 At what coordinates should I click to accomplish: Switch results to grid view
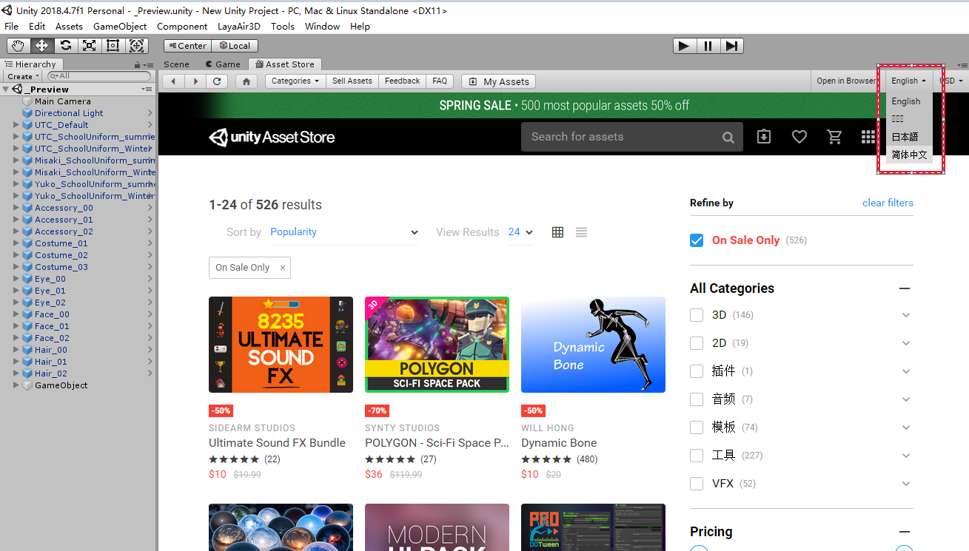coord(558,232)
